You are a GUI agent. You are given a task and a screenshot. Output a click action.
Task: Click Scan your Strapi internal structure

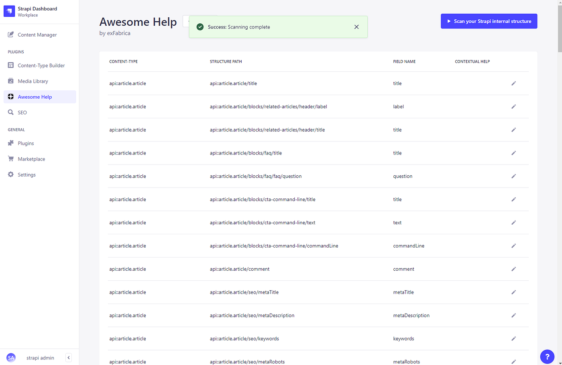(489, 21)
